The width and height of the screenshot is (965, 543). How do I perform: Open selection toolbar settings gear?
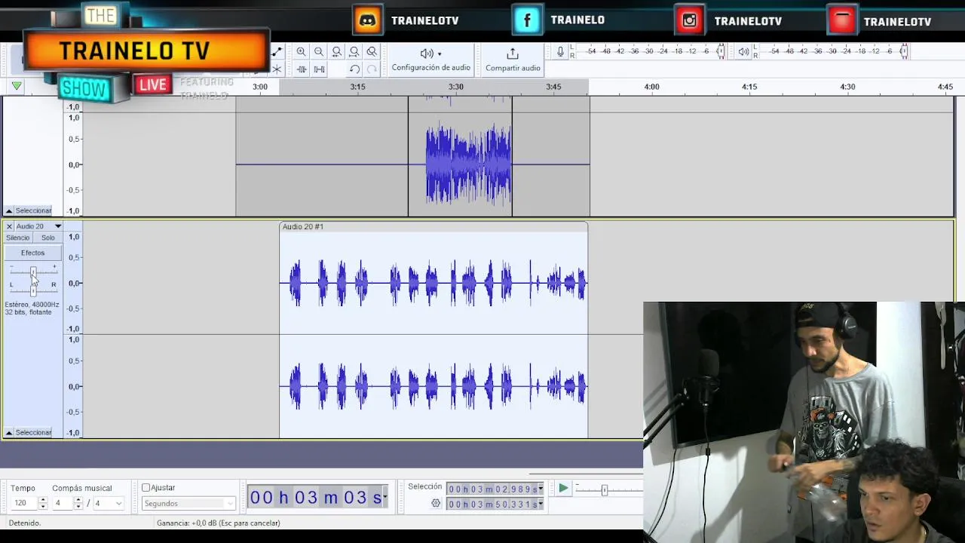436,503
